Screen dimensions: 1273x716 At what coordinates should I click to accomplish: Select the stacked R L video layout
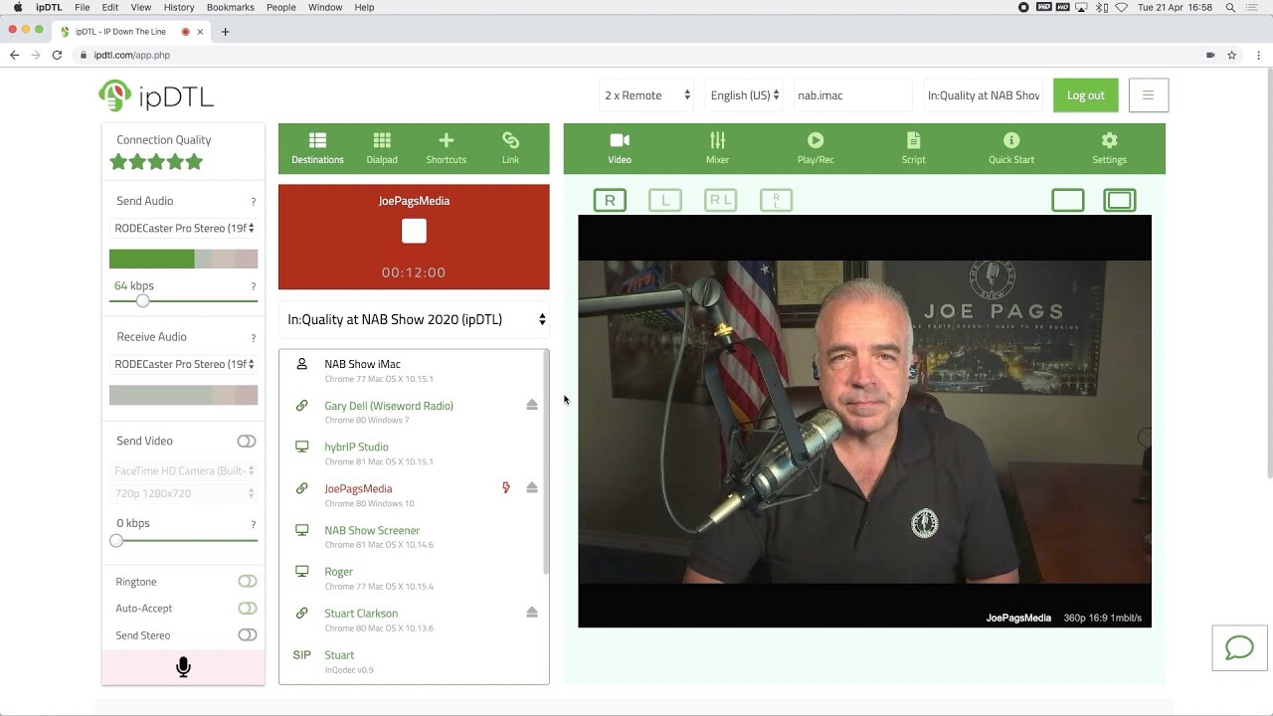777,200
